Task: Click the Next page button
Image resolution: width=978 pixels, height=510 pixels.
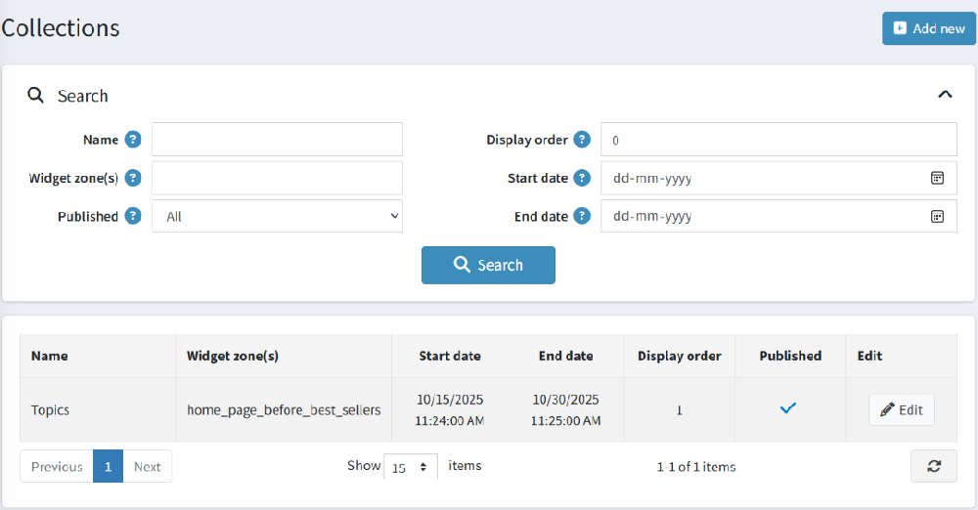Action: click(x=147, y=466)
